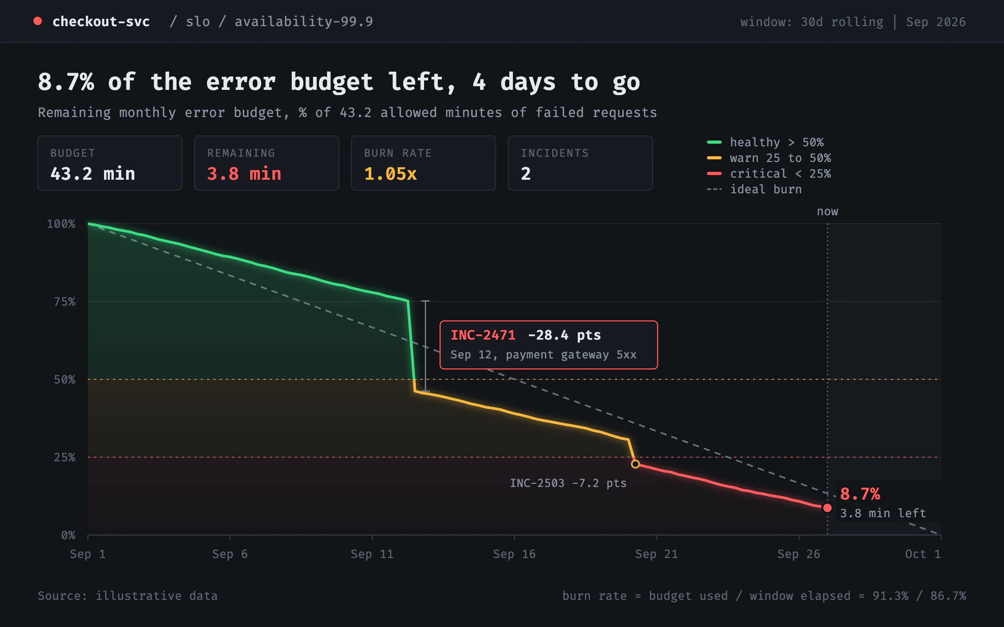Click the 25% y-axis label
This screenshot has height=627, width=1004.
coord(65,457)
